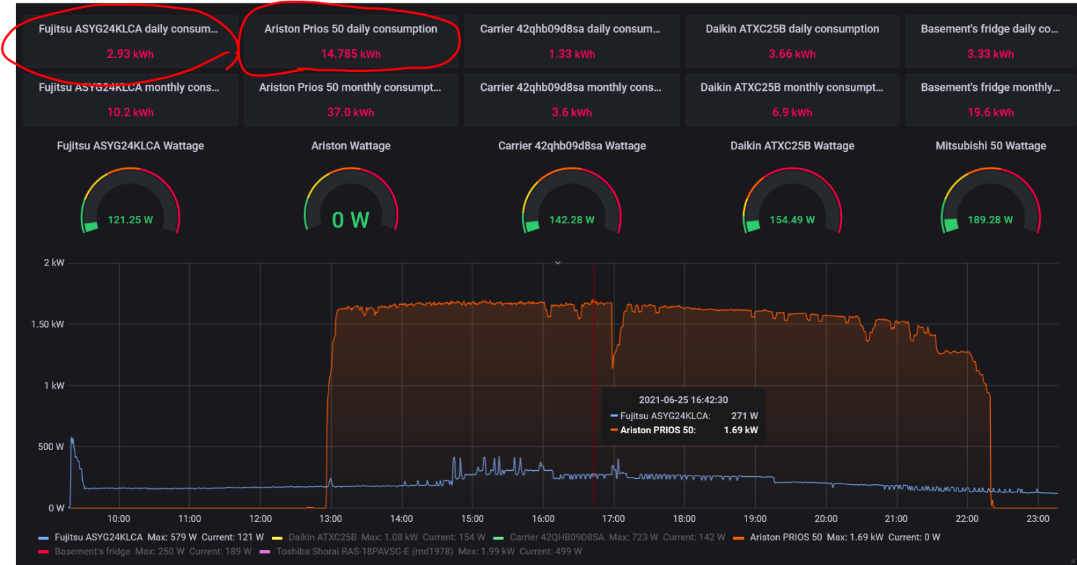Click the 17:00 time axis label
This screenshot has height=565, width=1077.
tap(613, 519)
